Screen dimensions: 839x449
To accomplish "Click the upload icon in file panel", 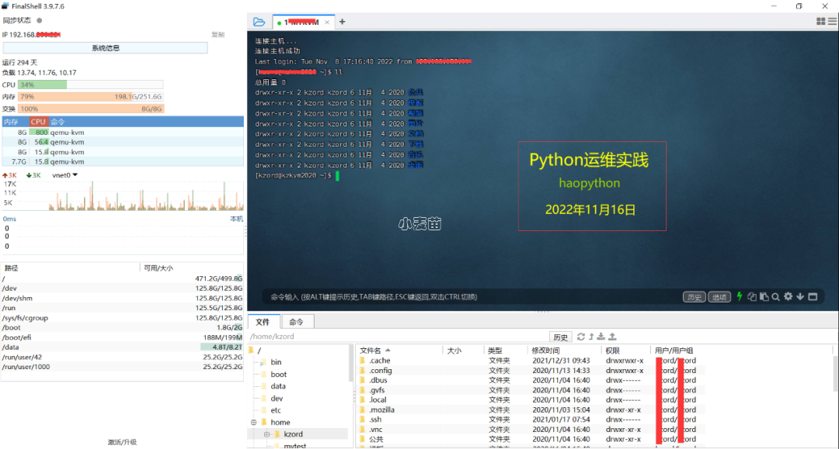I will (612, 337).
